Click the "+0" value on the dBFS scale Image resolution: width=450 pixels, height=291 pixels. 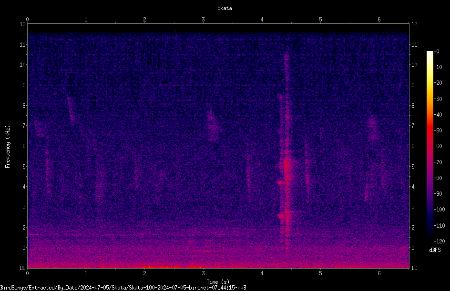tap(437, 51)
